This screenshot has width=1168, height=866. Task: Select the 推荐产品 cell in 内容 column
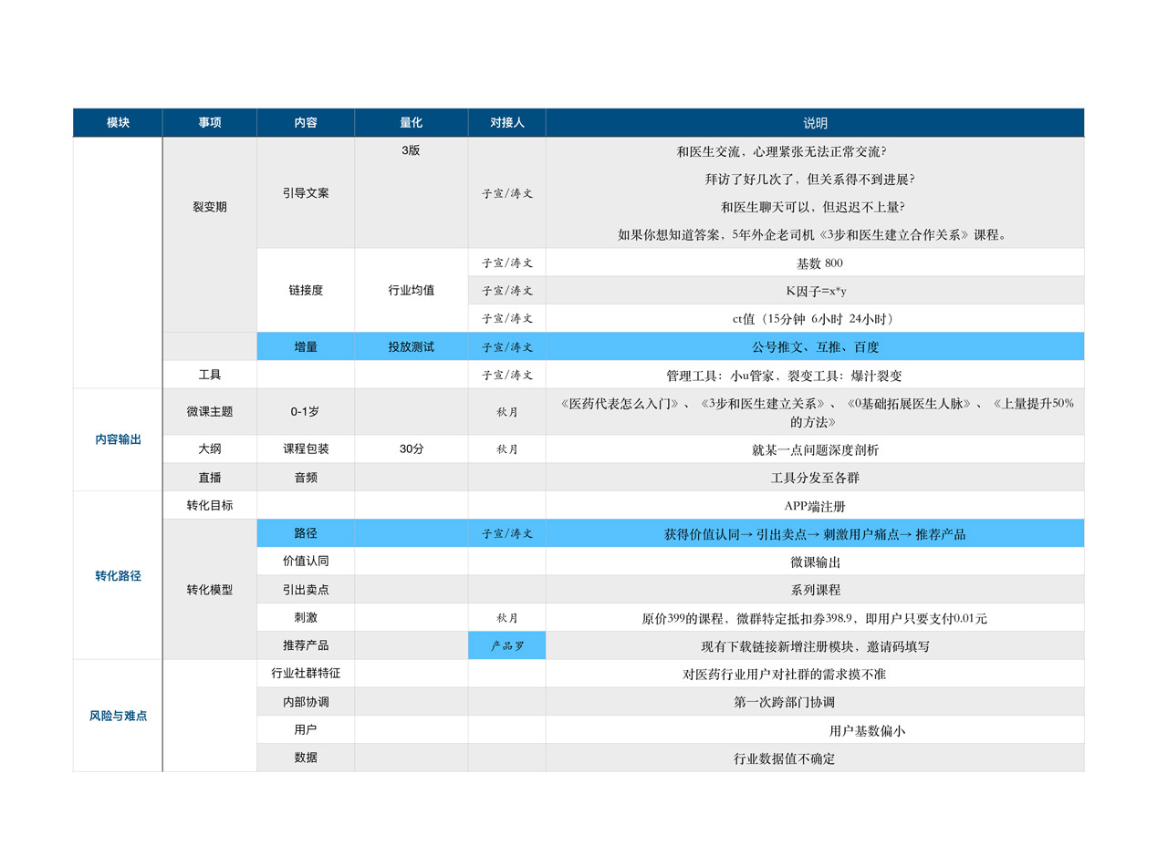306,645
